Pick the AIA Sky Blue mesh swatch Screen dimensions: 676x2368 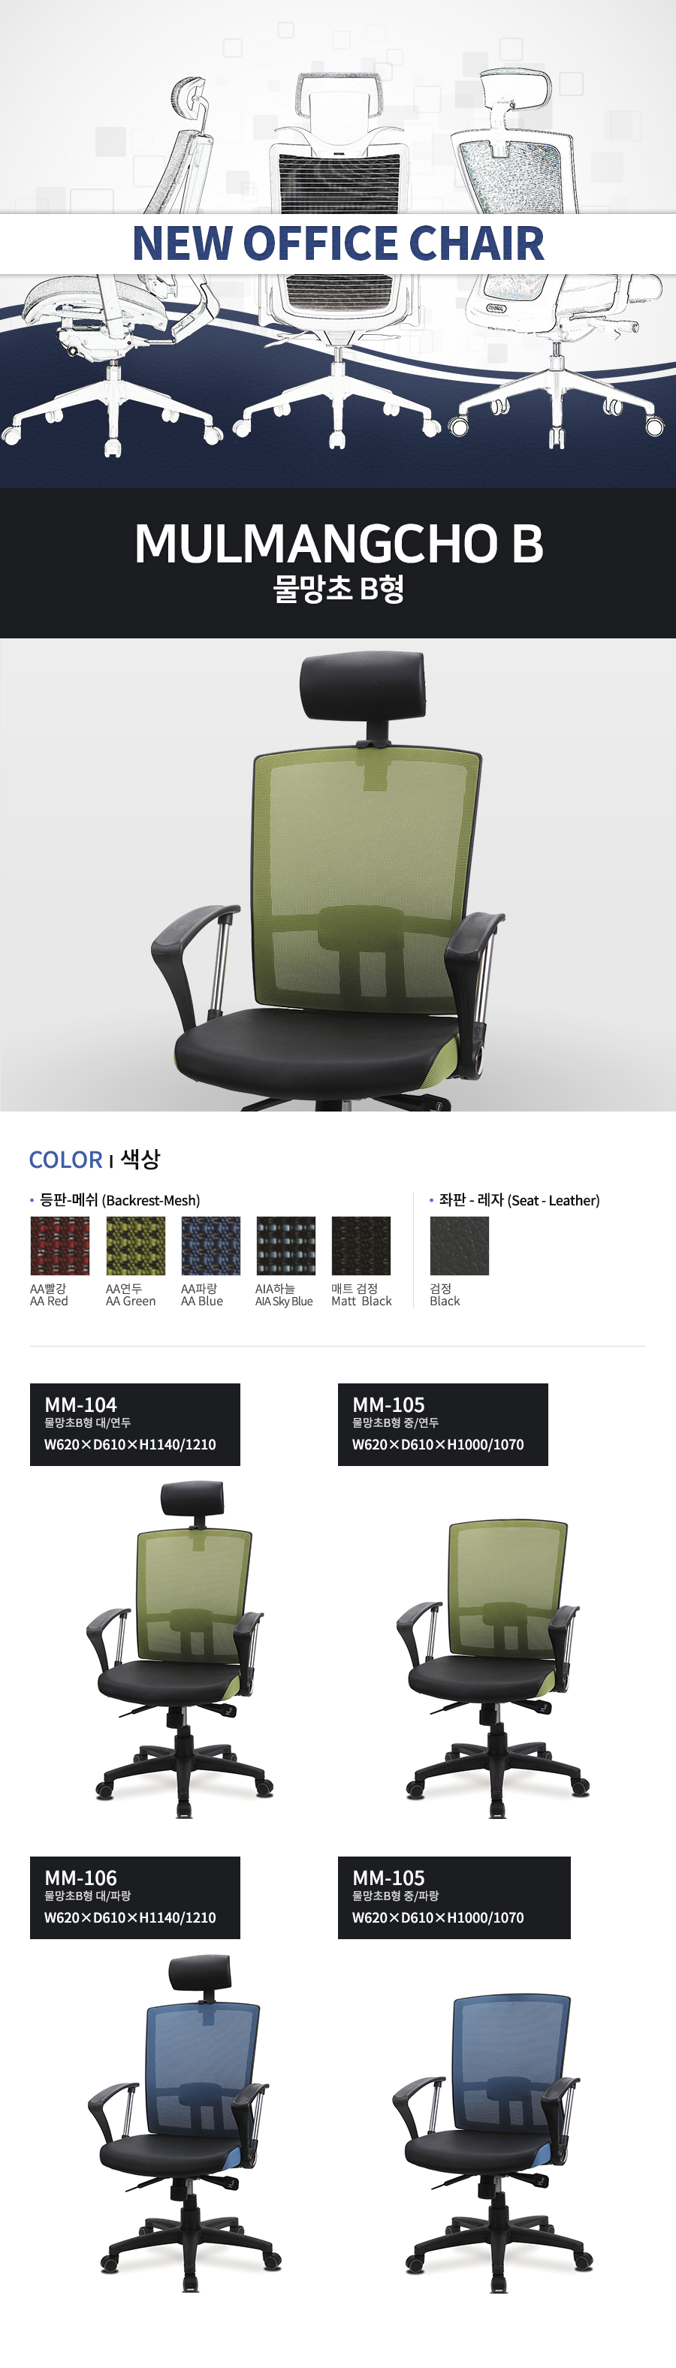click(x=286, y=1246)
